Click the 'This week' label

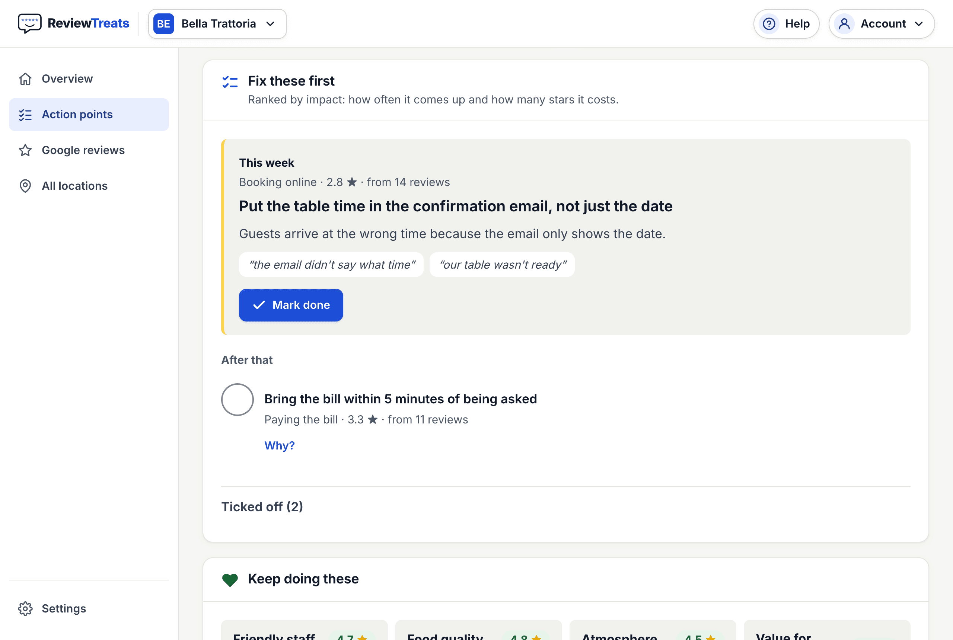click(x=266, y=163)
